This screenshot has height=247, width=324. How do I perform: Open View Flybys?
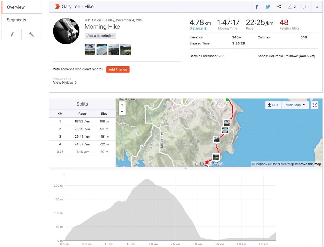pyautogui.click(x=63, y=82)
